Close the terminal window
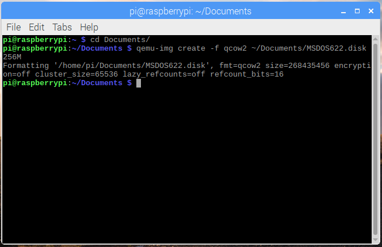382x247 pixels. (x=371, y=11)
